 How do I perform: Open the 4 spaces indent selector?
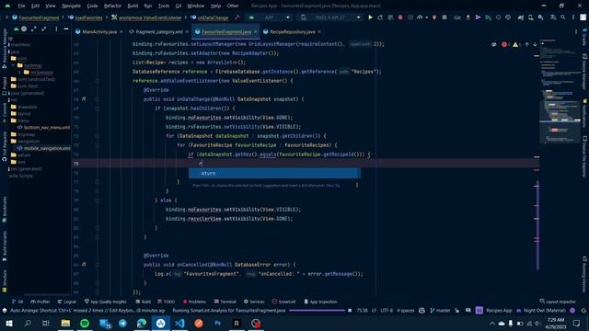coord(406,311)
